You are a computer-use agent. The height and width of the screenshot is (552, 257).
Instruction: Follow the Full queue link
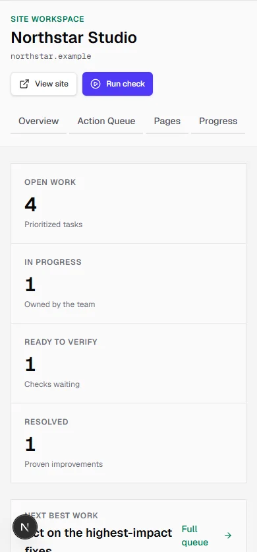tap(207, 535)
